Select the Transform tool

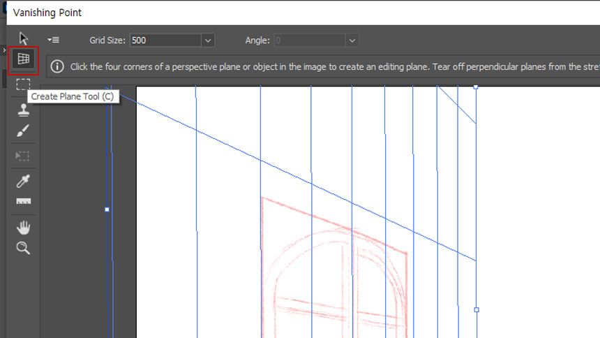[22, 156]
